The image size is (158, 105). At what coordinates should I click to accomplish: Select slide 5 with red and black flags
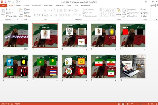pyautogui.click(x=133, y=35)
